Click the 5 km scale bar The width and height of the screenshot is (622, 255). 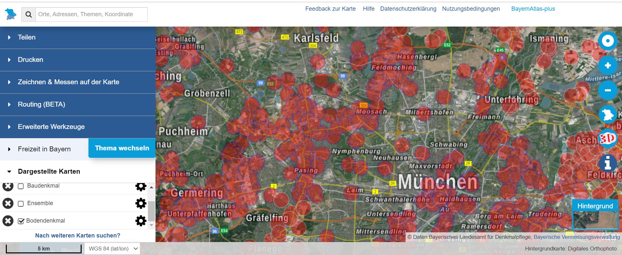[43, 249]
